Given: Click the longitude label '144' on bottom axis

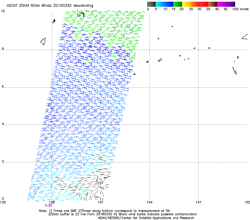Looking at the screenshot, I should [x=149, y=202].
